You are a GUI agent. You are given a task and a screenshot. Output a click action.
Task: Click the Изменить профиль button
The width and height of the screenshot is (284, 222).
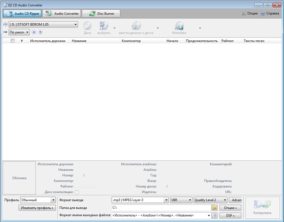[x=37, y=208]
